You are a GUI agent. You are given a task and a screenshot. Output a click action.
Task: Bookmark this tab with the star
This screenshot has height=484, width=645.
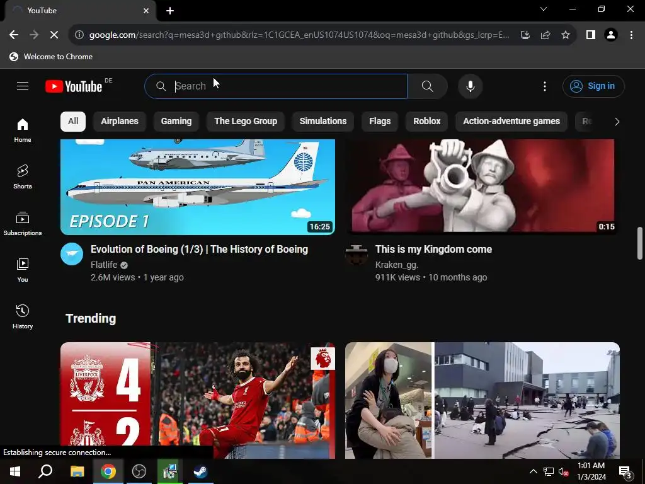pyautogui.click(x=566, y=35)
